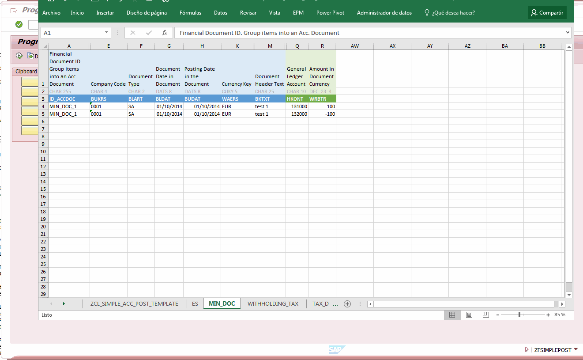
Task: Click the Compartir button
Action: coord(547,13)
